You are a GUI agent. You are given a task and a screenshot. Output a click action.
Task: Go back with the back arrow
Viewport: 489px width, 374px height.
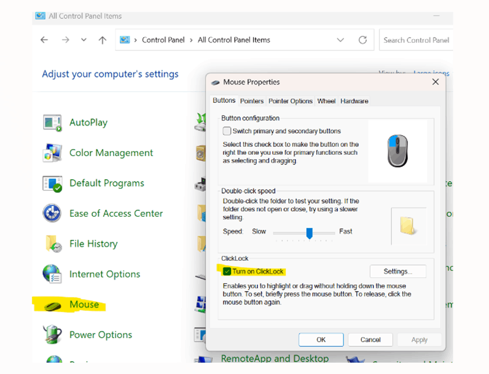(x=44, y=40)
